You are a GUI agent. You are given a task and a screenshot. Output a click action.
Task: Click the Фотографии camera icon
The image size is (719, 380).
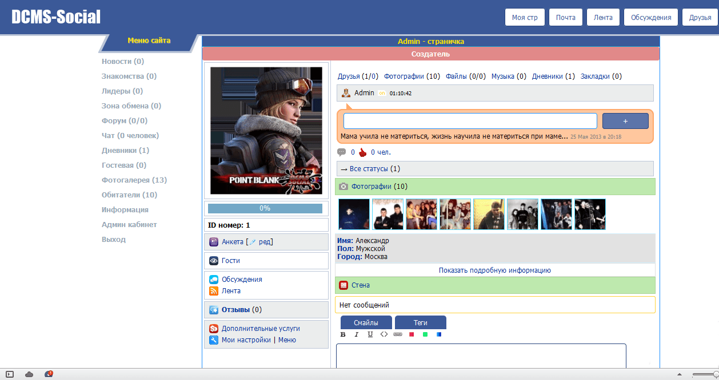343,187
